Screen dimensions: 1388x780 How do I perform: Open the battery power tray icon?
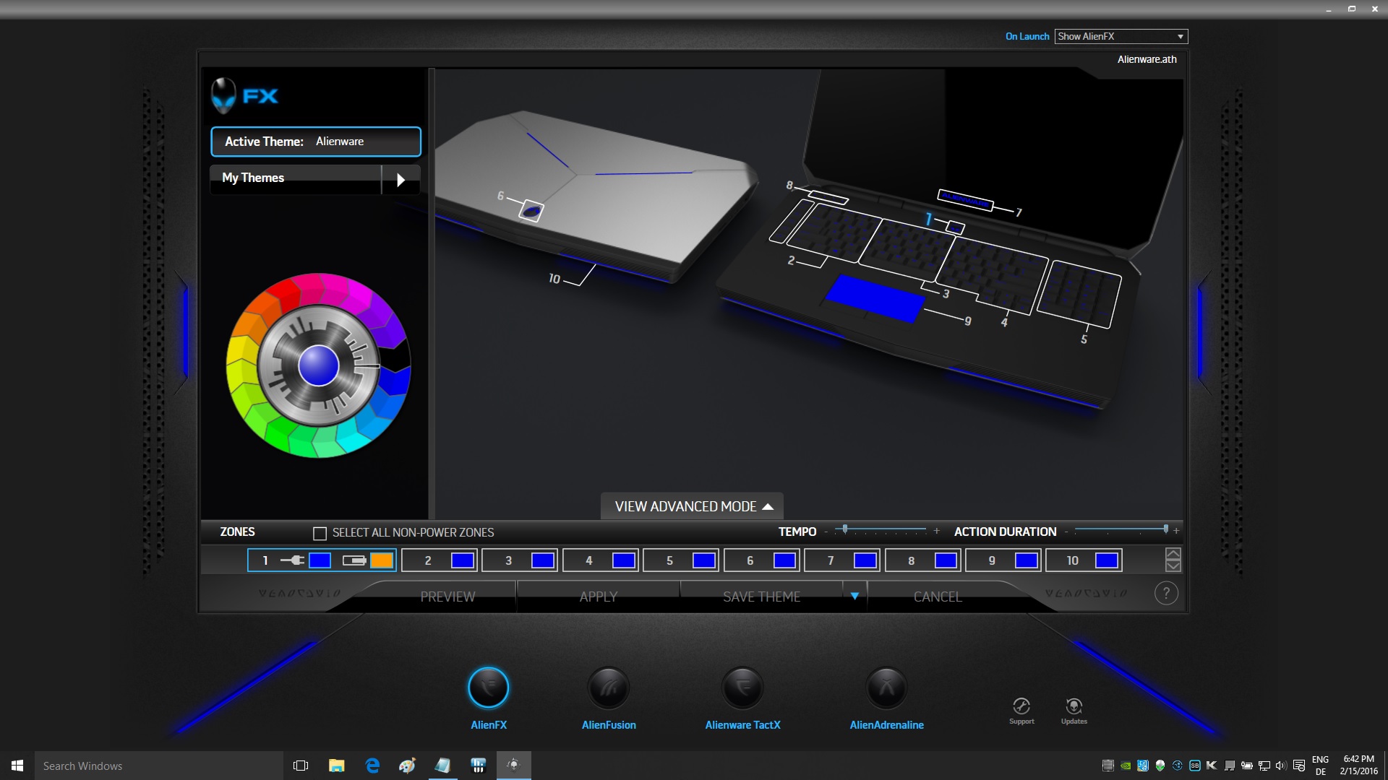pyautogui.click(x=1246, y=766)
